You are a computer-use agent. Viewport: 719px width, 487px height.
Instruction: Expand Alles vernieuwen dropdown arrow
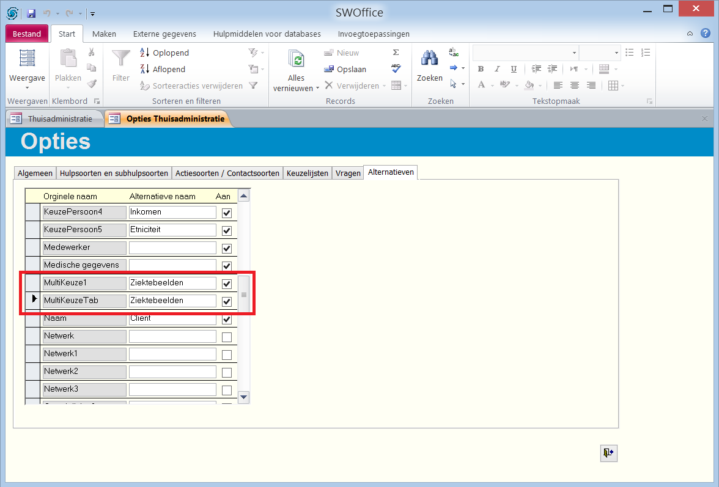317,89
